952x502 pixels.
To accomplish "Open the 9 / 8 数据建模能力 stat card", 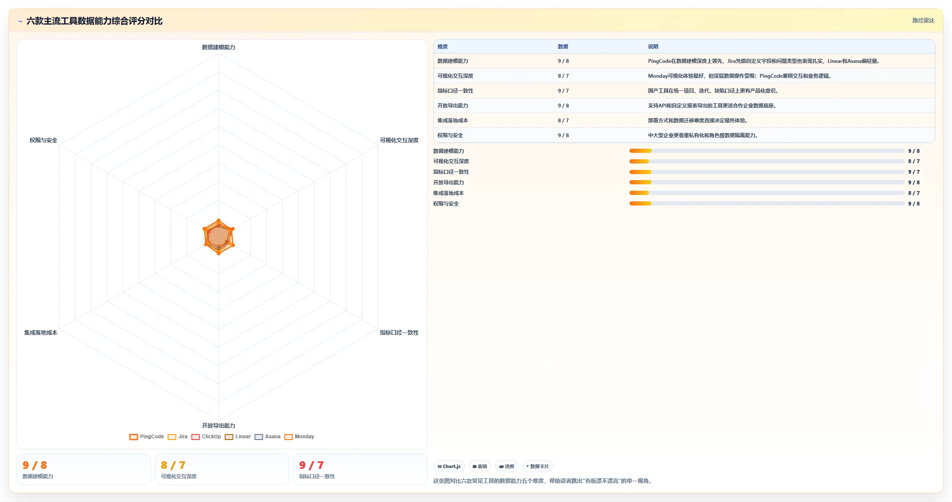I will [84, 469].
